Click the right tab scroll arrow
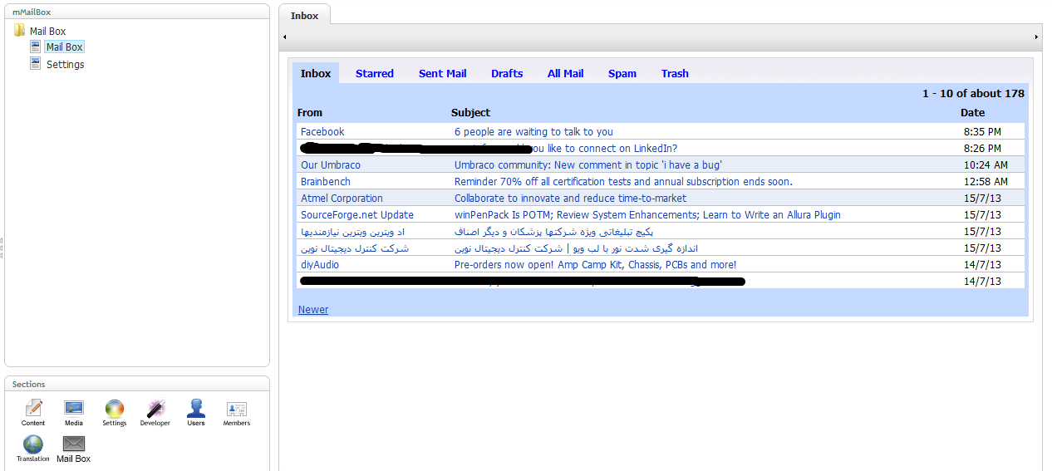The image size is (1052, 471). [1036, 37]
